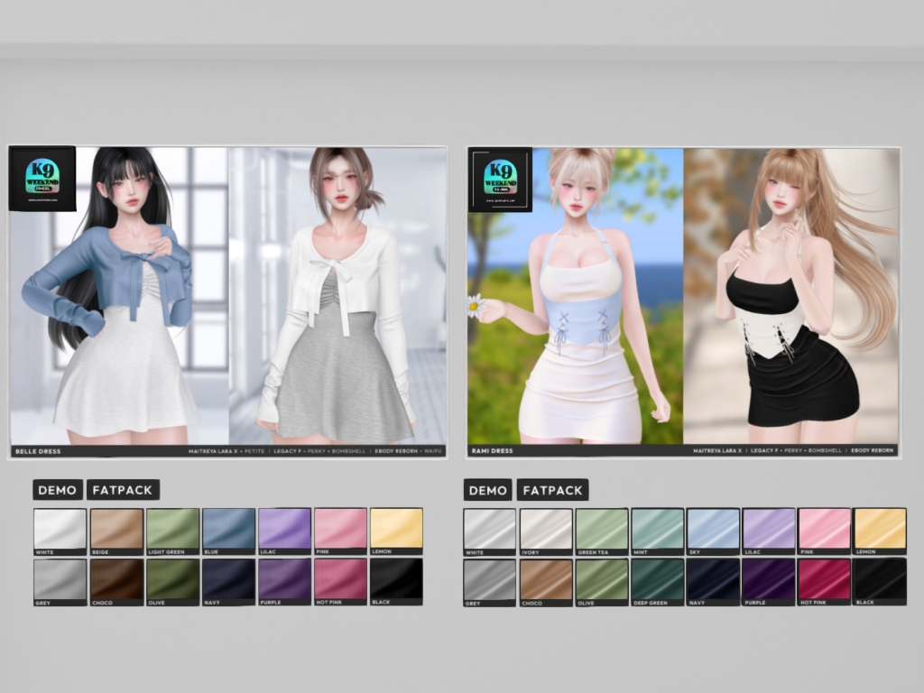Select the Black swatch for Rami Dress
924x693 pixels.
tap(880, 579)
